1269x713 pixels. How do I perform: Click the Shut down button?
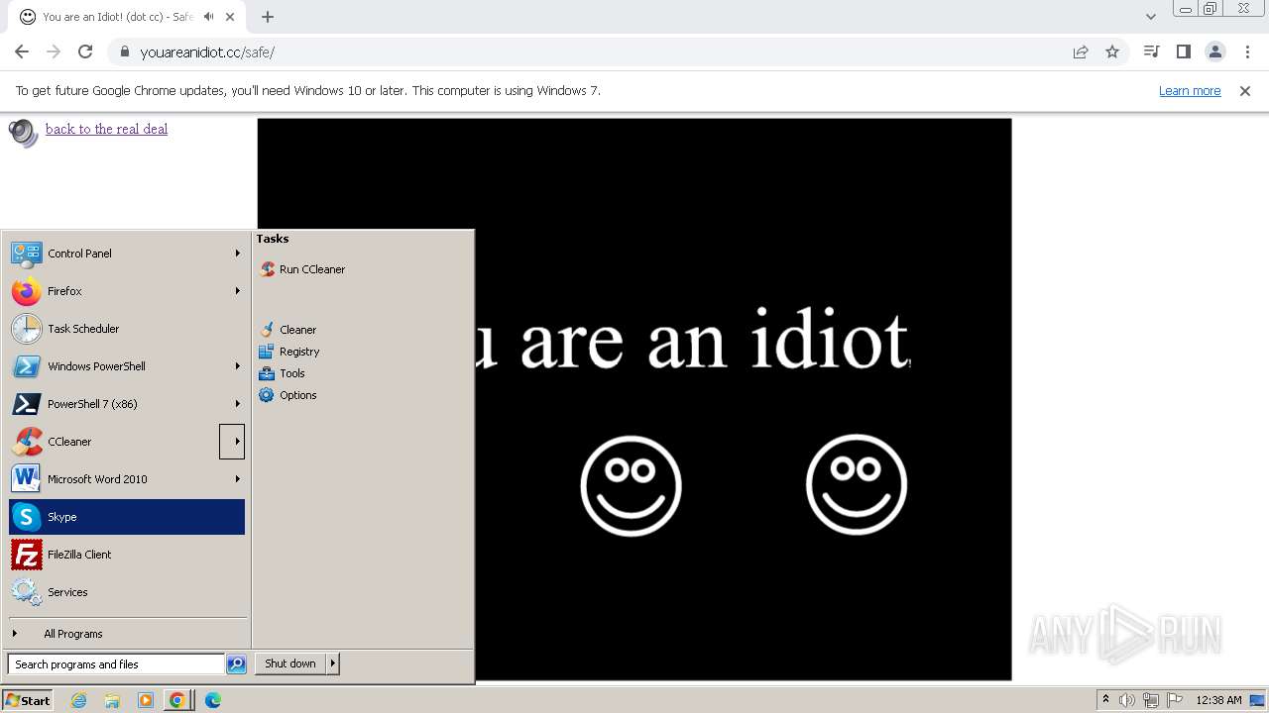[290, 663]
